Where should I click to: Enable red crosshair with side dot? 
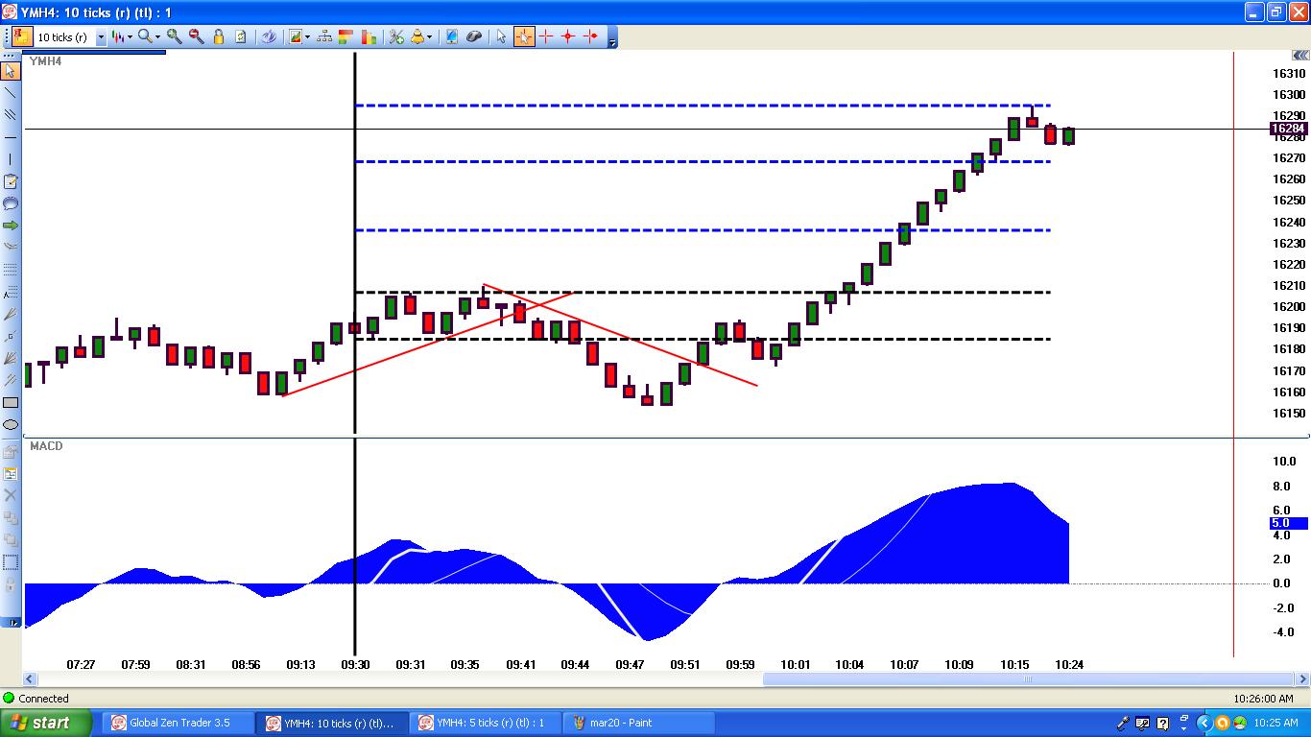pos(590,36)
